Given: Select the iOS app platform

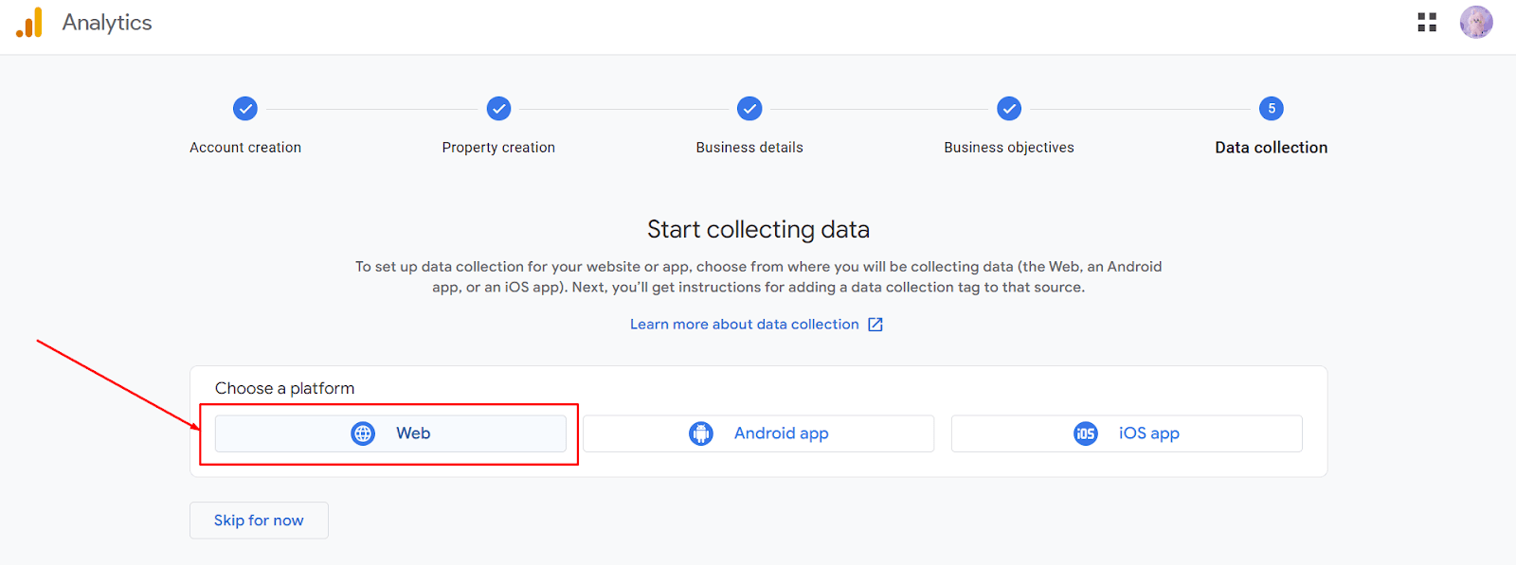Looking at the screenshot, I should [x=1126, y=433].
